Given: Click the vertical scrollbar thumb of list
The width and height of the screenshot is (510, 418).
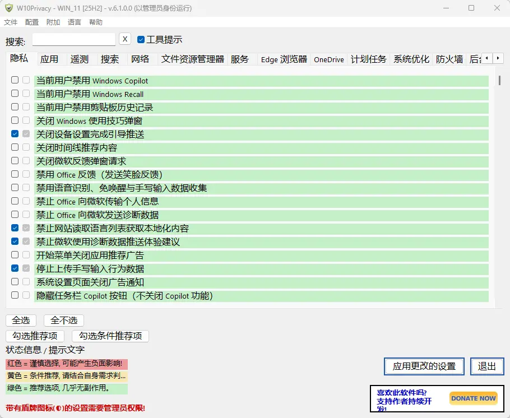Looking at the screenshot, I should [499, 80].
